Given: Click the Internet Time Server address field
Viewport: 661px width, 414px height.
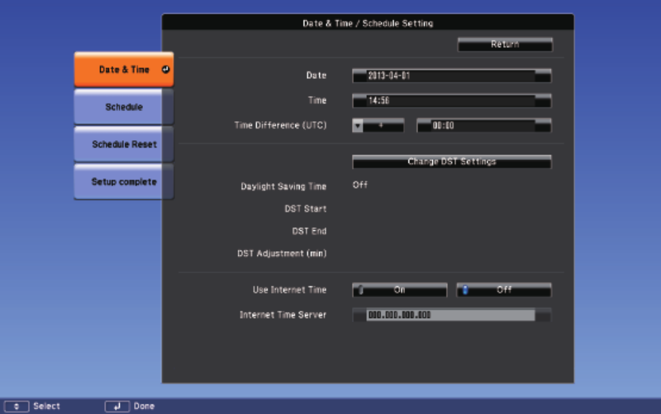Looking at the screenshot, I should [x=451, y=315].
